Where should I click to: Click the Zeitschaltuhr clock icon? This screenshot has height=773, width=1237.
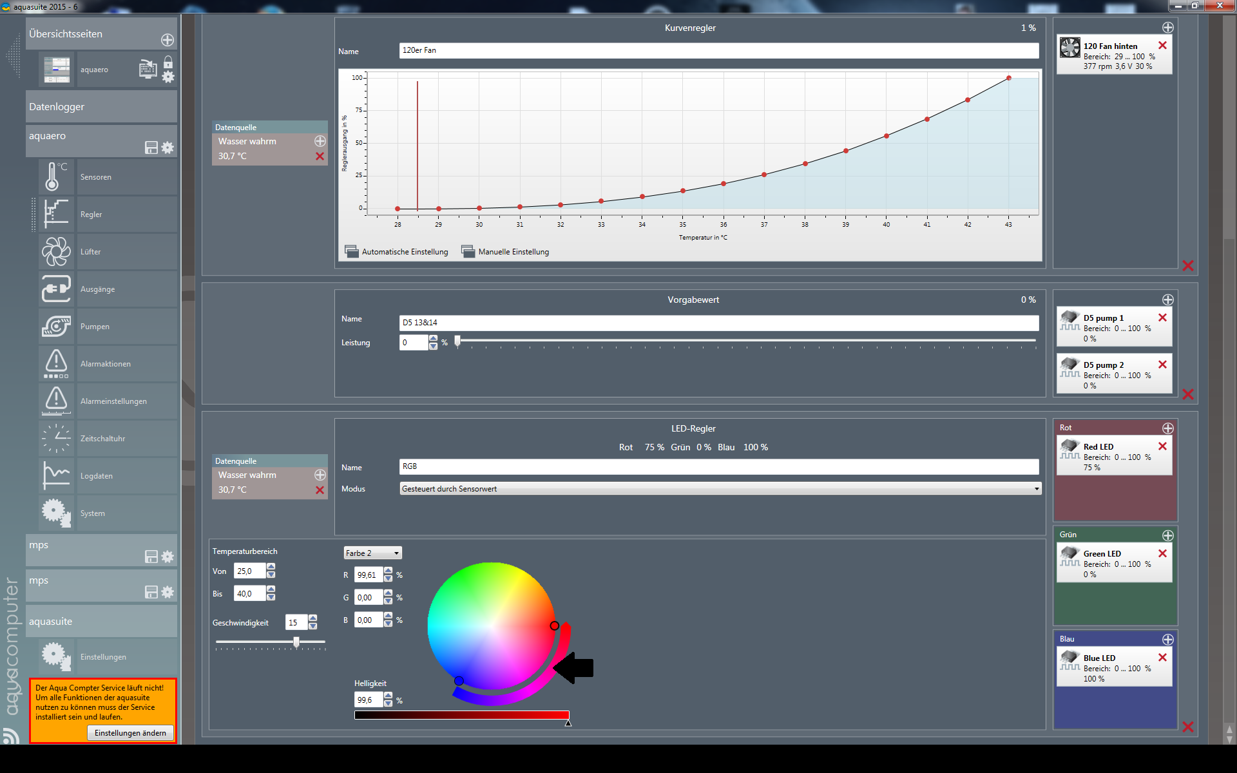(56, 438)
